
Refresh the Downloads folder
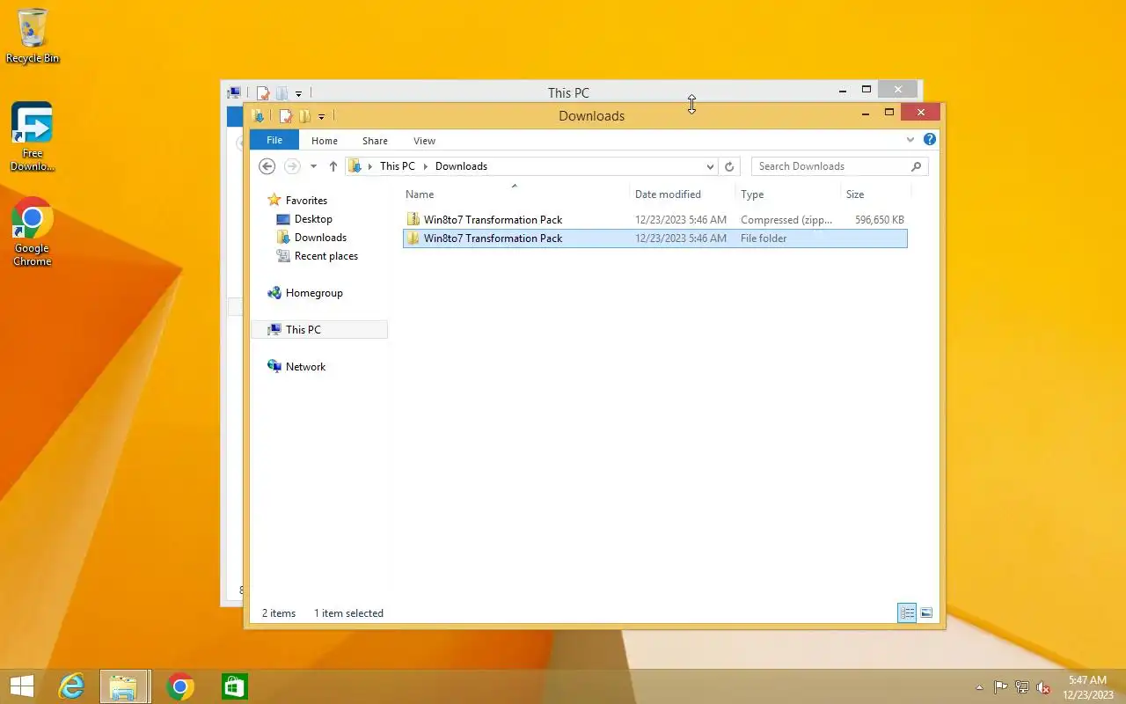click(728, 166)
